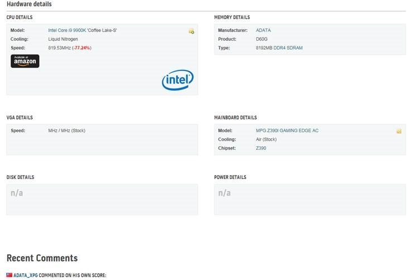Click the Intel logo image
The width and height of the screenshot is (409, 280).
coord(177,80)
